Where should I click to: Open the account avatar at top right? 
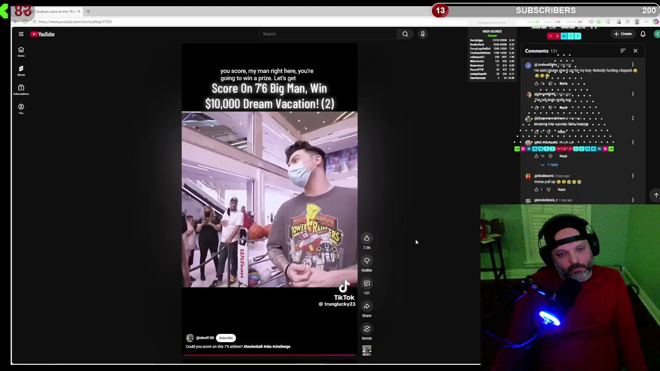(657, 34)
